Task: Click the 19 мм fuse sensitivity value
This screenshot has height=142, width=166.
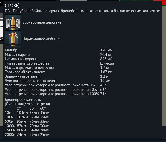Action: coord(105,81)
